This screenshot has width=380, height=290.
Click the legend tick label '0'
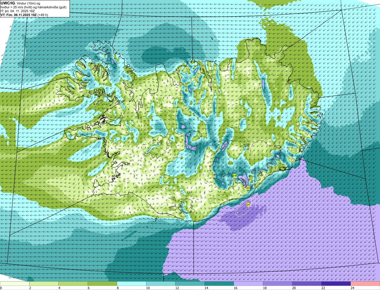pos(1,288)
